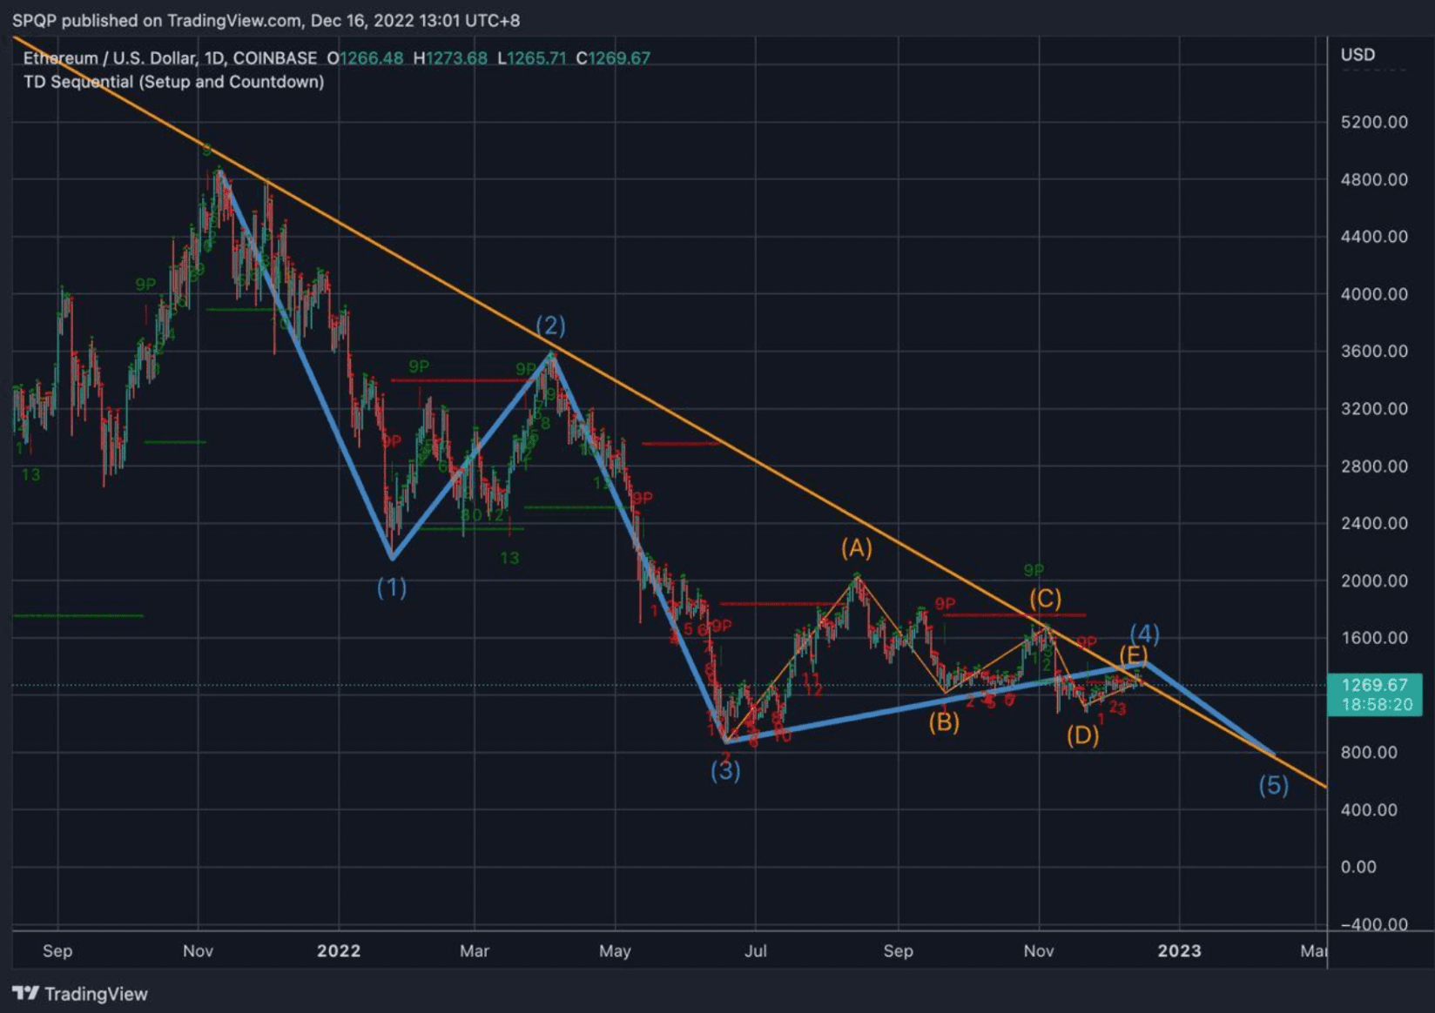
Task: Click the Nov label just before 2023
Action: [x=1039, y=950]
